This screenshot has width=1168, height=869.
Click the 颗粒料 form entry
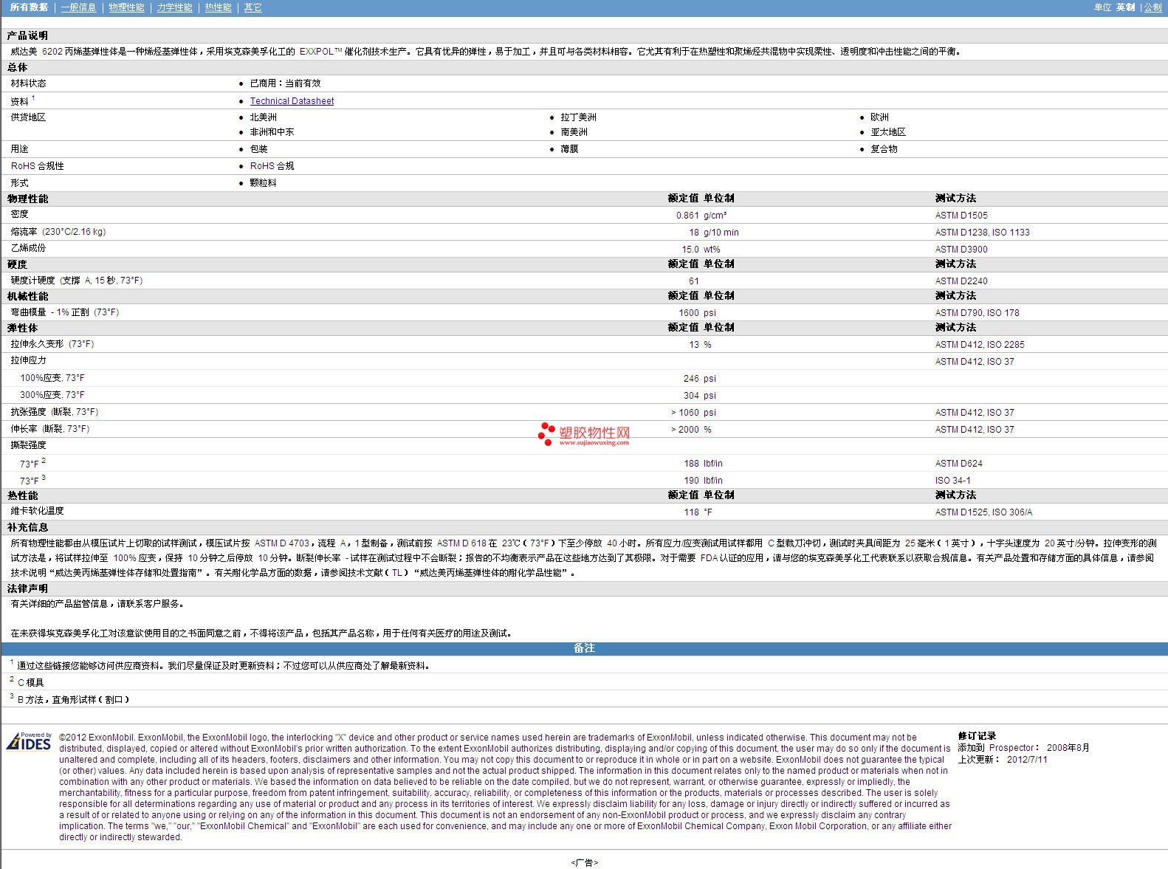pos(263,183)
